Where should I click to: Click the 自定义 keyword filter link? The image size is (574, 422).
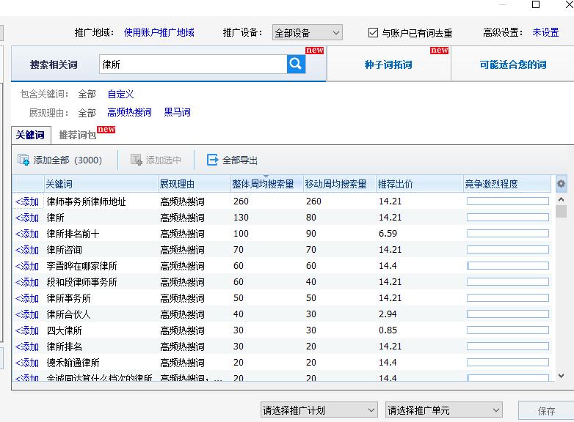(x=121, y=94)
